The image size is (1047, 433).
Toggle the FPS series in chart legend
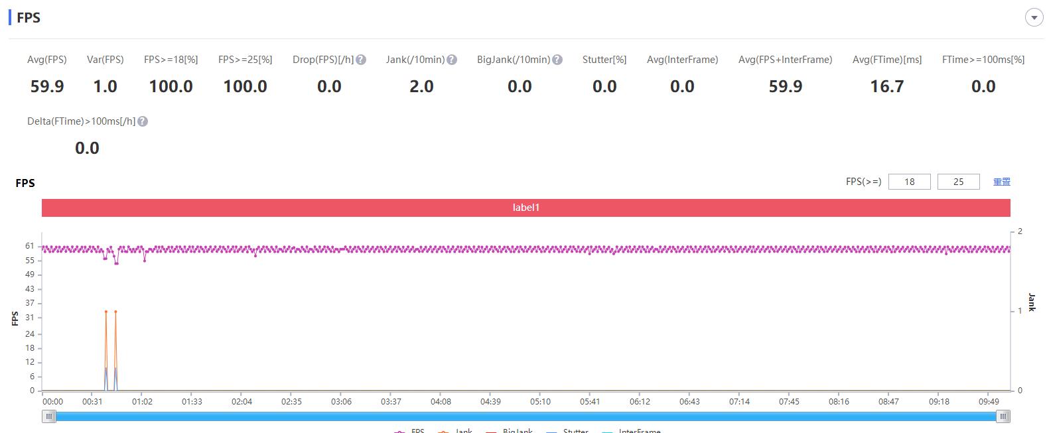[409, 430]
